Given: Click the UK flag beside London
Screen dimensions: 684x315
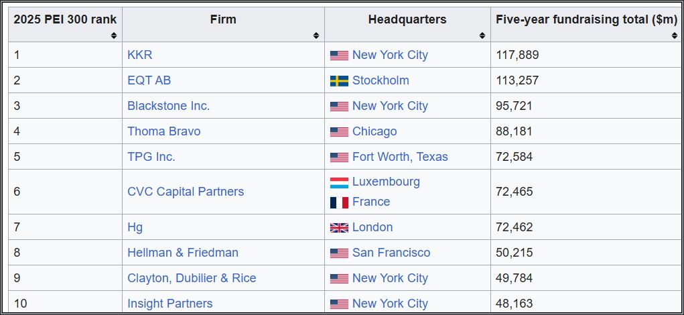Looking at the screenshot, I should (339, 228).
